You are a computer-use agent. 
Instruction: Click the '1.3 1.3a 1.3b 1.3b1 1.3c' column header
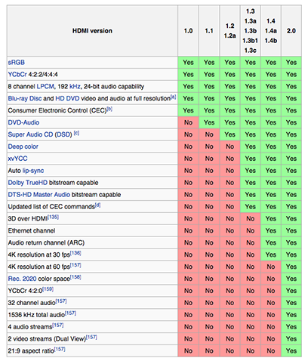pos(251,31)
